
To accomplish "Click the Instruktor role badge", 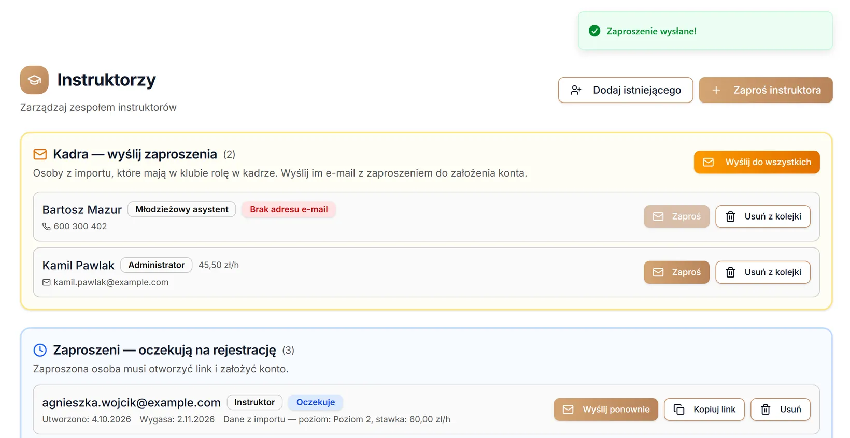I will coord(254,402).
